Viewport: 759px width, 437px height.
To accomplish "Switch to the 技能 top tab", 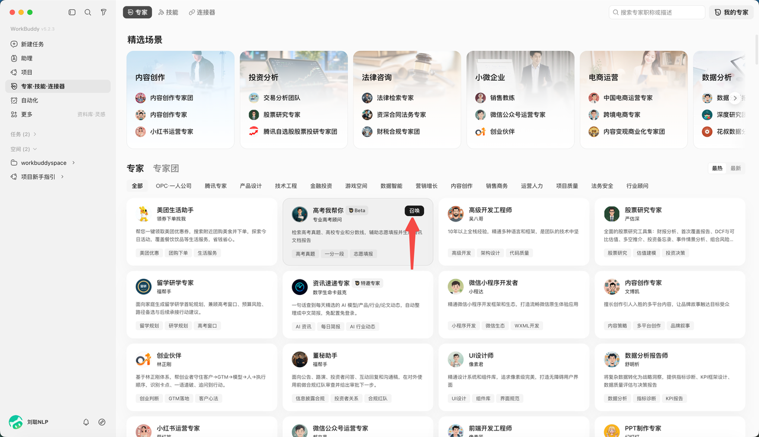I will [x=168, y=12].
